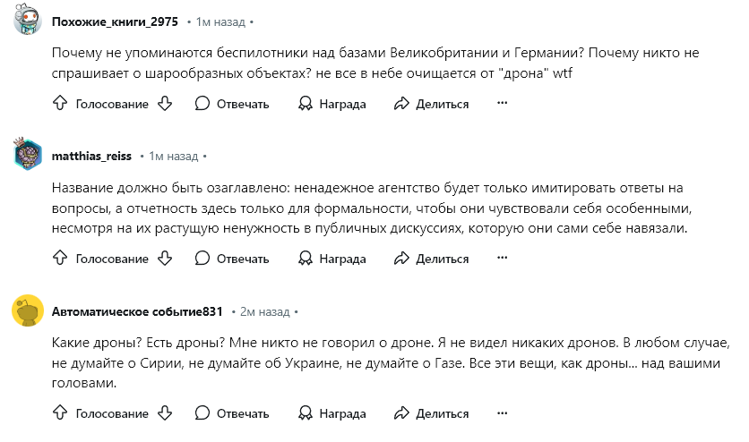
Task: Open more options on matthias_reiss comment
Action: 502,258
